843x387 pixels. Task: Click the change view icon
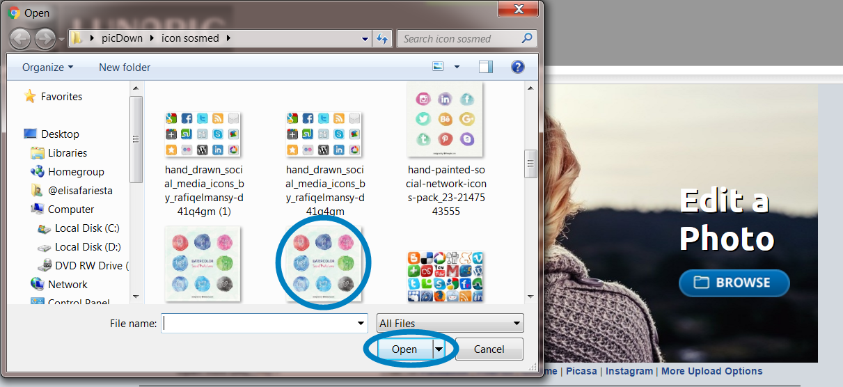[x=438, y=67]
